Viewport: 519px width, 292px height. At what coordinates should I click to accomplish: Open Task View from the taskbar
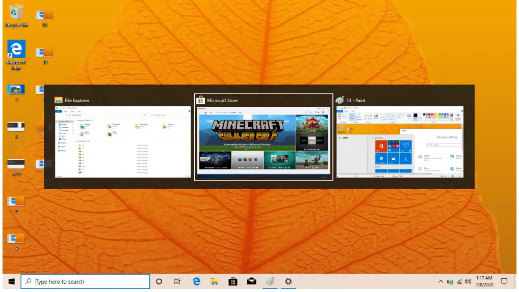pyautogui.click(x=177, y=281)
